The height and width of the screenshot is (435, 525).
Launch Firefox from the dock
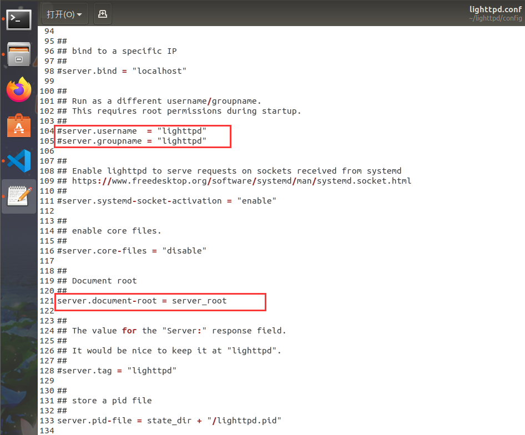18,89
